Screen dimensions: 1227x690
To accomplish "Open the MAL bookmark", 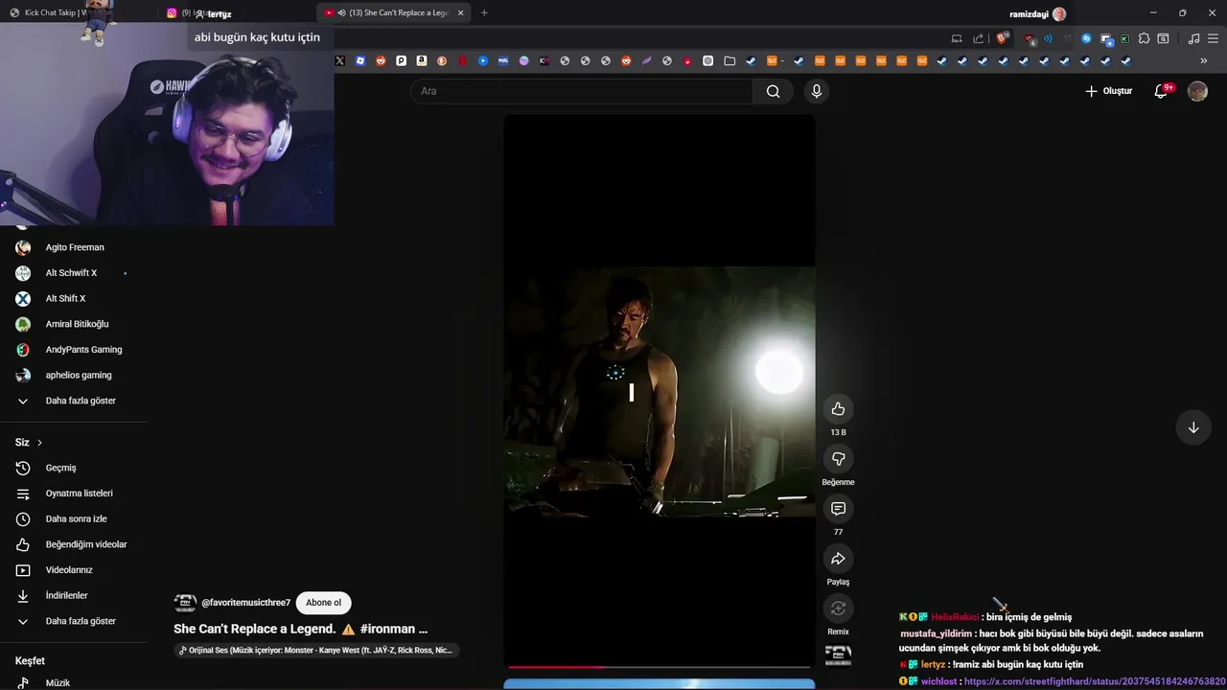I will pyautogui.click(x=503, y=60).
